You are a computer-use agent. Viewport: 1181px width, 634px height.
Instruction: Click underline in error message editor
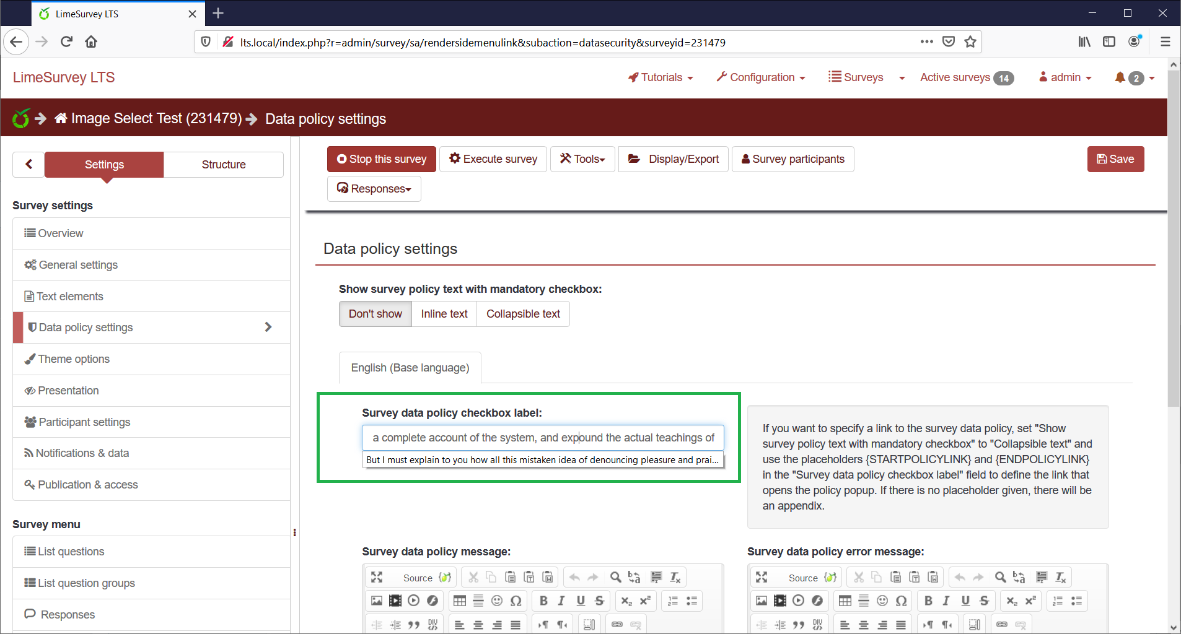tap(965, 601)
